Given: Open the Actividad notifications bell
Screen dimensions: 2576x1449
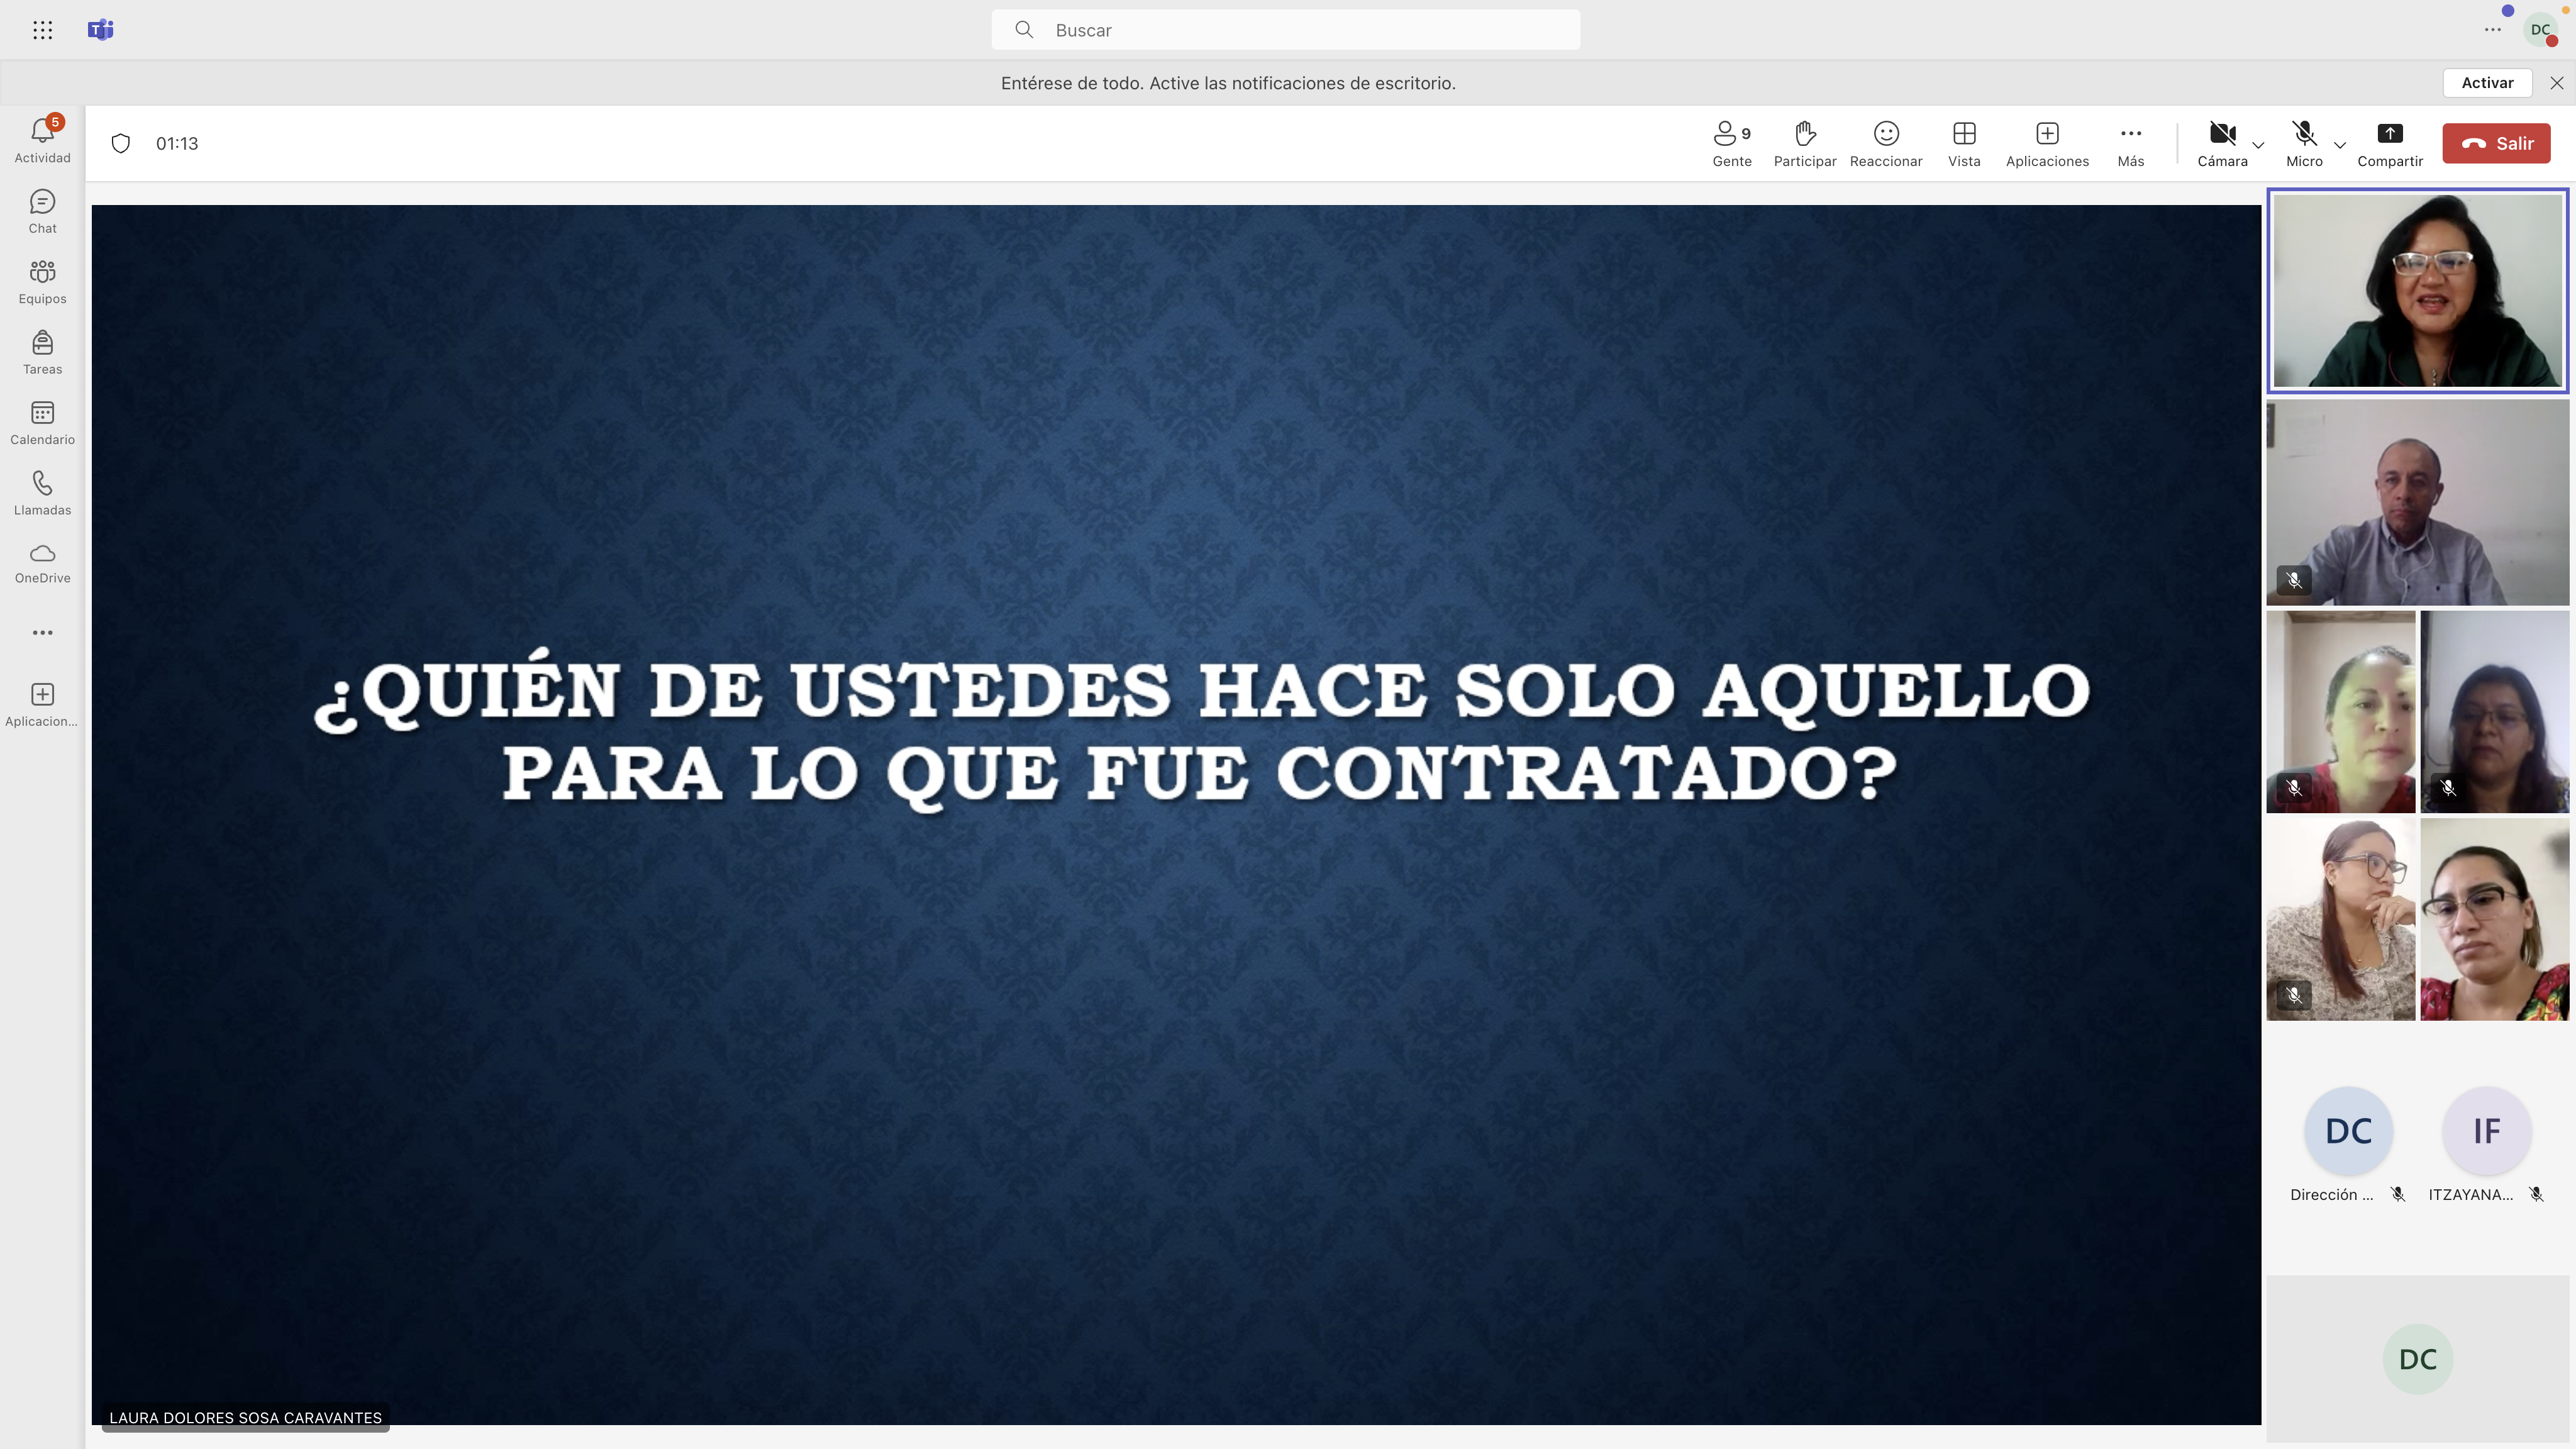Looking at the screenshot, I should [x=42, y=139].
